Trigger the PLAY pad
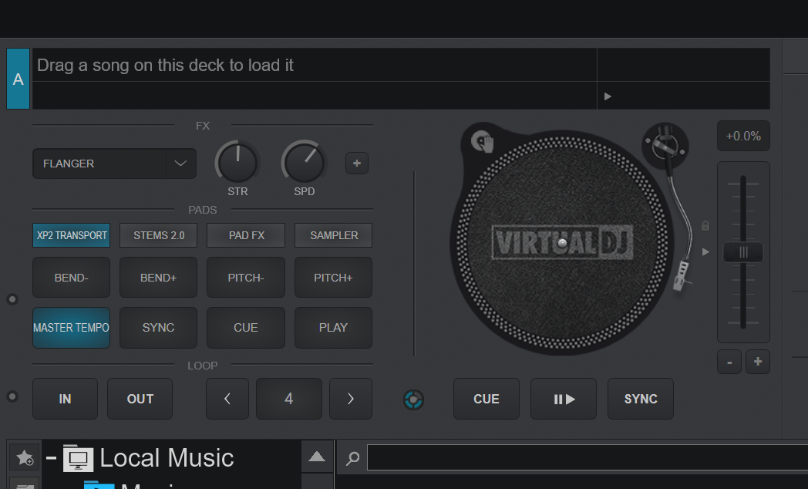Image resolution: width=808 pixels, height=489 pixels. (333, 328)
